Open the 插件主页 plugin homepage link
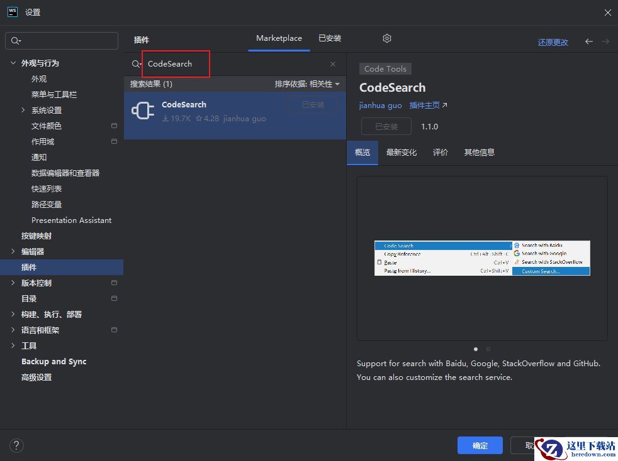The height and width of the screenshot is (461, 618). pyautogui.click(x=428, y=105)
